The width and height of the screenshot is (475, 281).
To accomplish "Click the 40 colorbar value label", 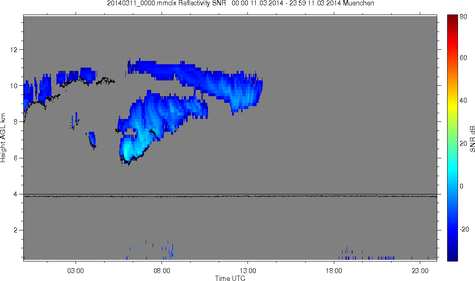I will click(x=463, y=100).
